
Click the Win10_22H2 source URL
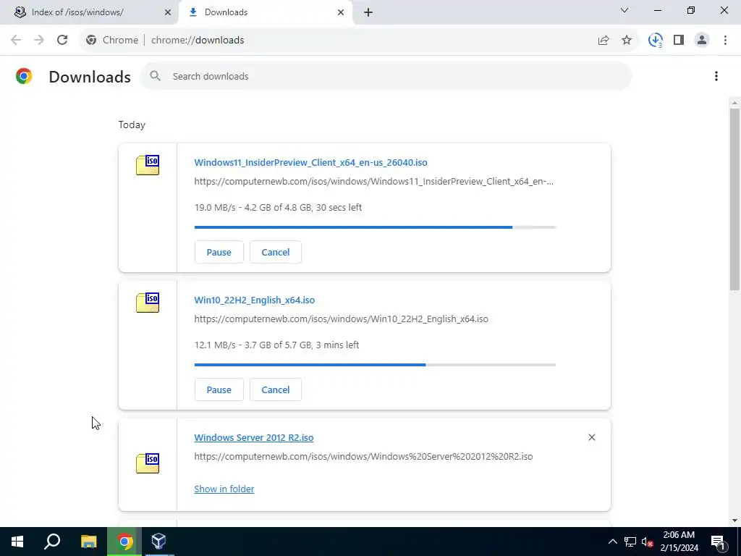tap(342, 319)
